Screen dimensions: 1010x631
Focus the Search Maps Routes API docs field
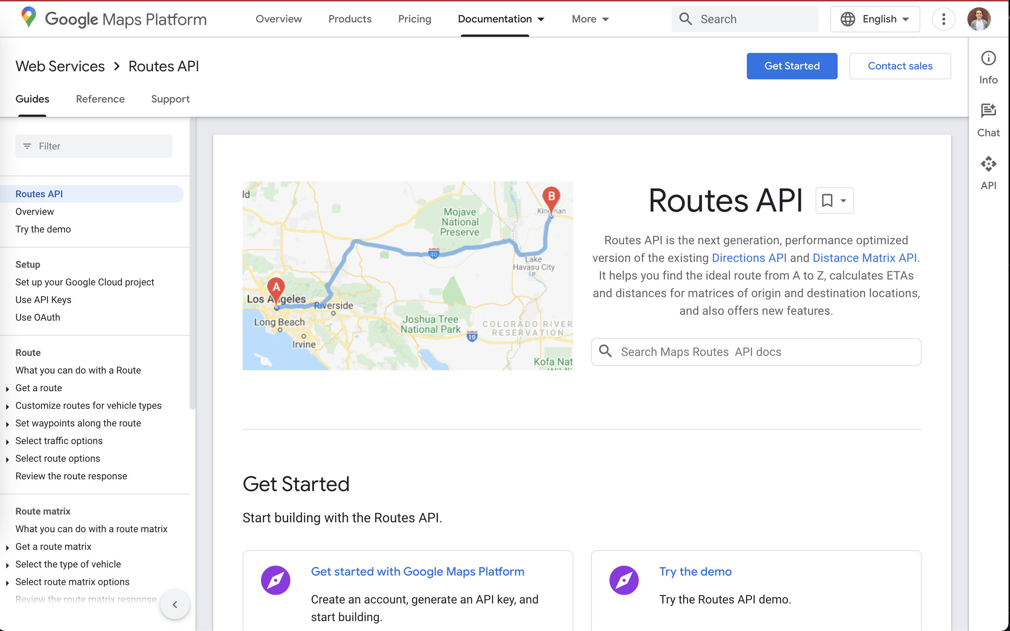[756, 352]
